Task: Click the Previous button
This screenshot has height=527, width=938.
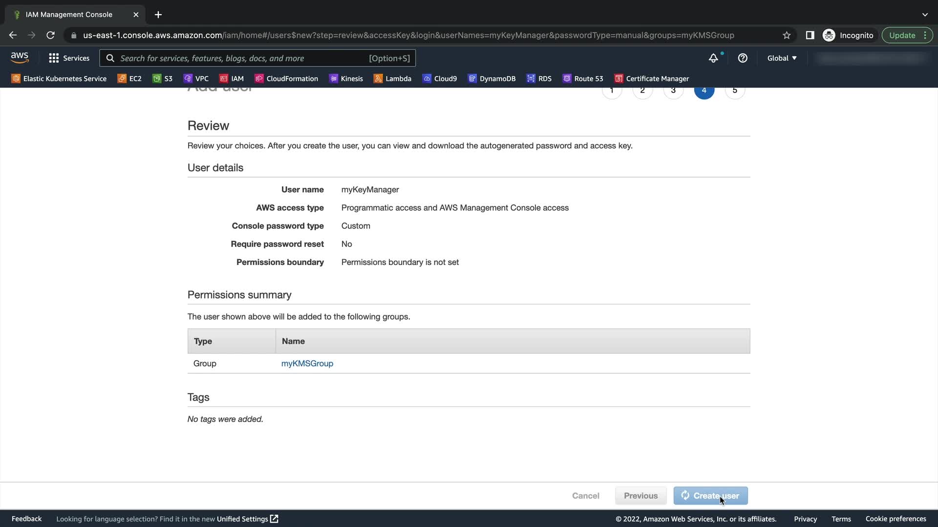Action: [x=640, y=496]
